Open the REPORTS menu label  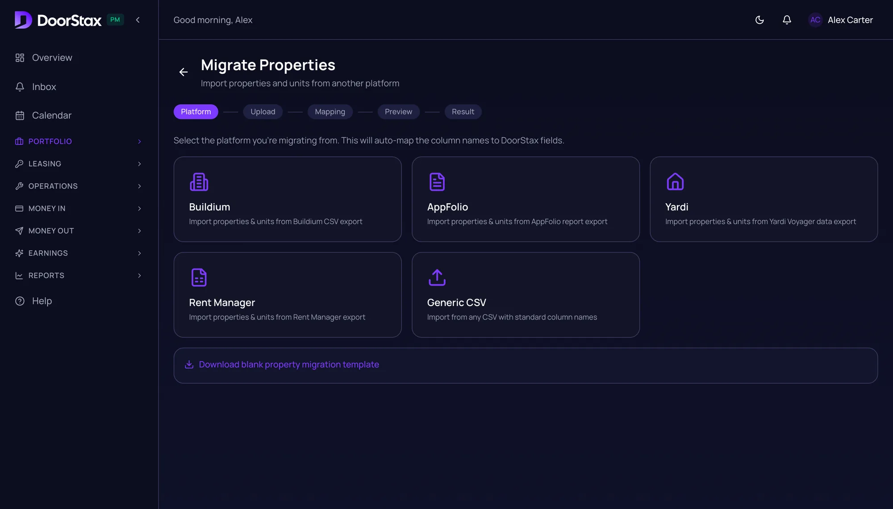46,275
